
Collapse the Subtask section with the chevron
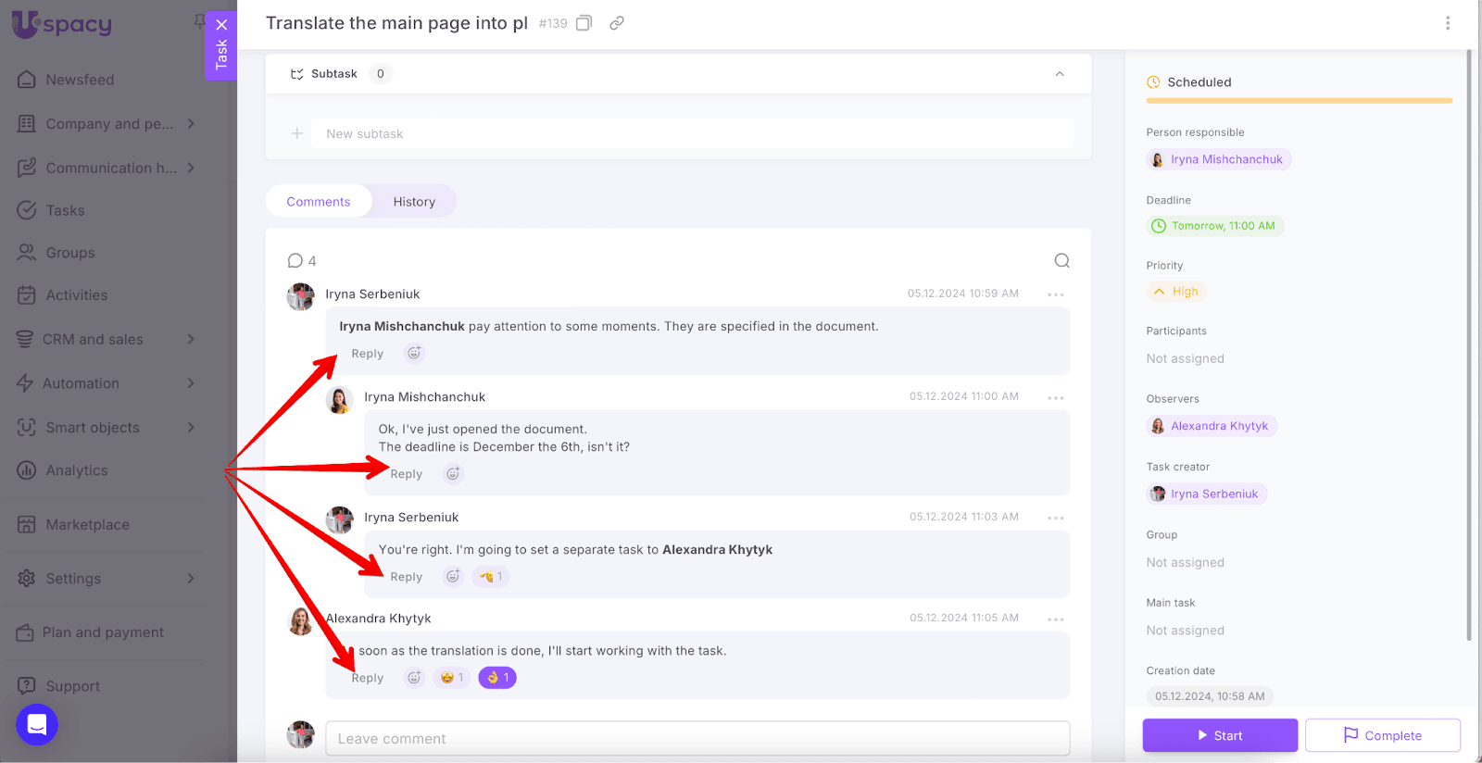point(1060,74)
